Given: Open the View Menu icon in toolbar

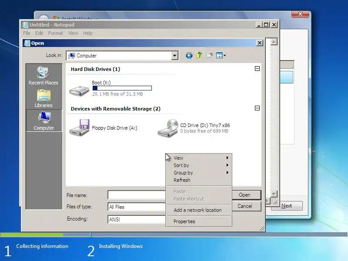Looking at the screenshot, I should tap(221, 56).
